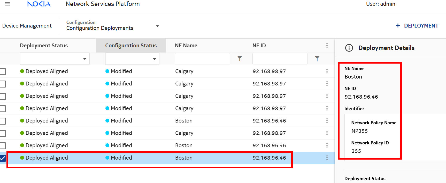
Task: Open row actions menu for first Calgary row
Action: 327,71
